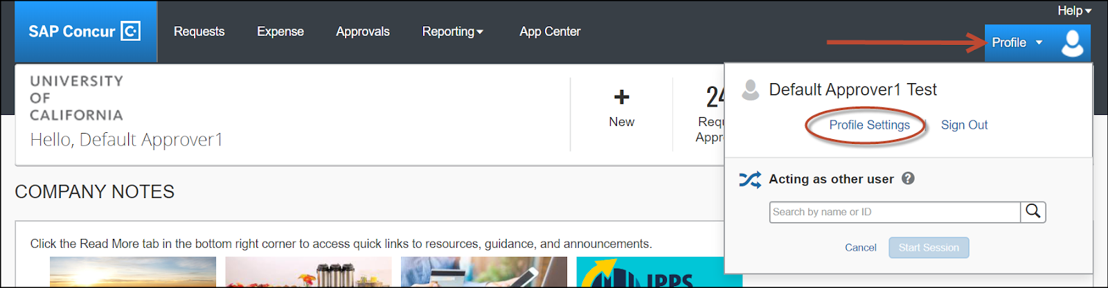Screen dimensions: 1108x288
Task: Open the sunset thumbnail in Company Notes
Action: [x=133, y=272]
